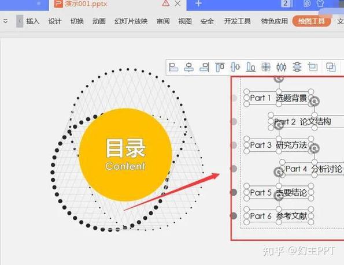This screenshot has height=265, width=344.
Task: Select the grey bullet dot beside Part 3
Action: [x=234, y=145]
